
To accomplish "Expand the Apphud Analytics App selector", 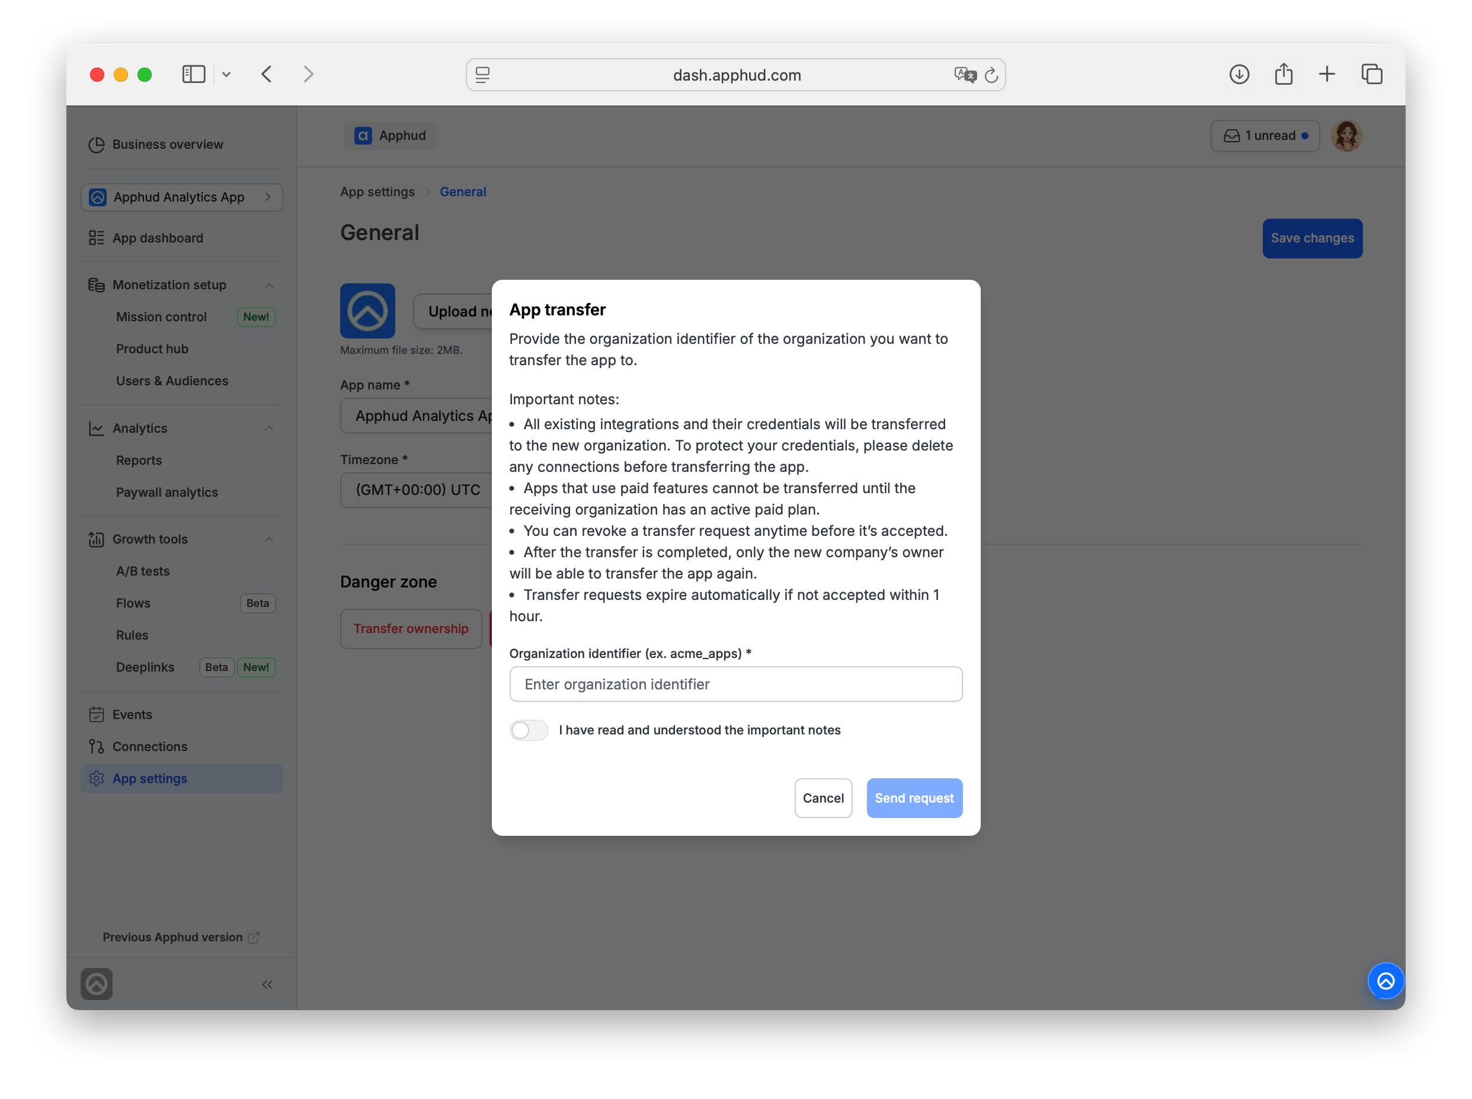I will (181, 197).
